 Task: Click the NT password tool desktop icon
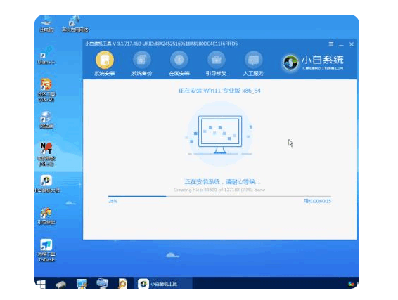tap(46, 154)
